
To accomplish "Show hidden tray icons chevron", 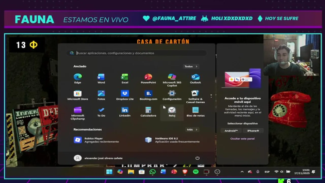I will (x=242, y=172).
